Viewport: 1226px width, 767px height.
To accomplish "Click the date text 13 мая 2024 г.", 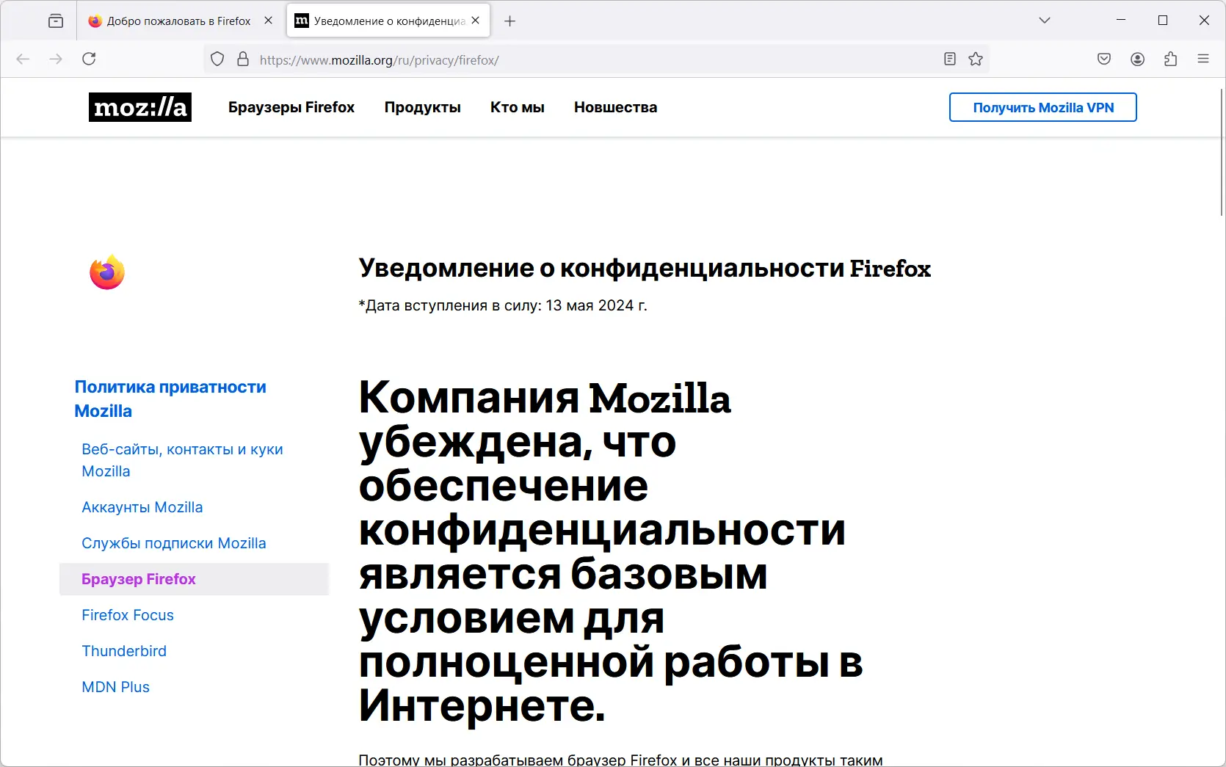I will click(x=596, y=305).
